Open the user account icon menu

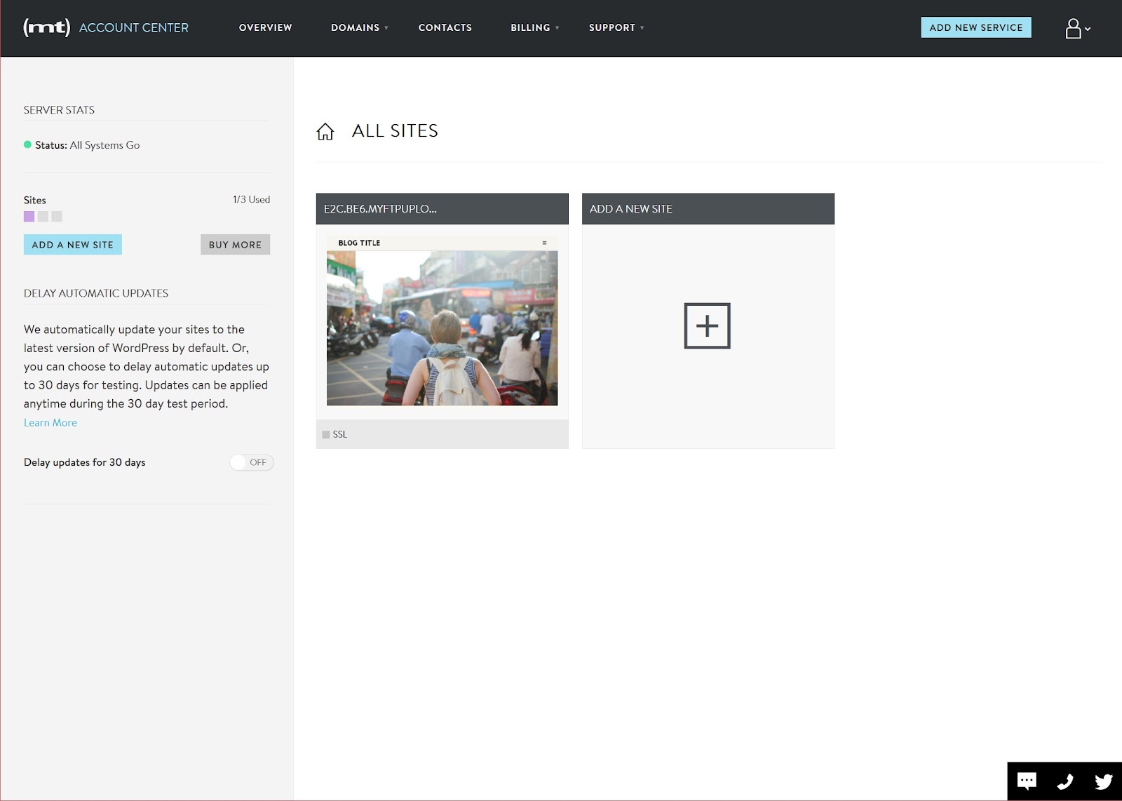[x=1073, y=29]
